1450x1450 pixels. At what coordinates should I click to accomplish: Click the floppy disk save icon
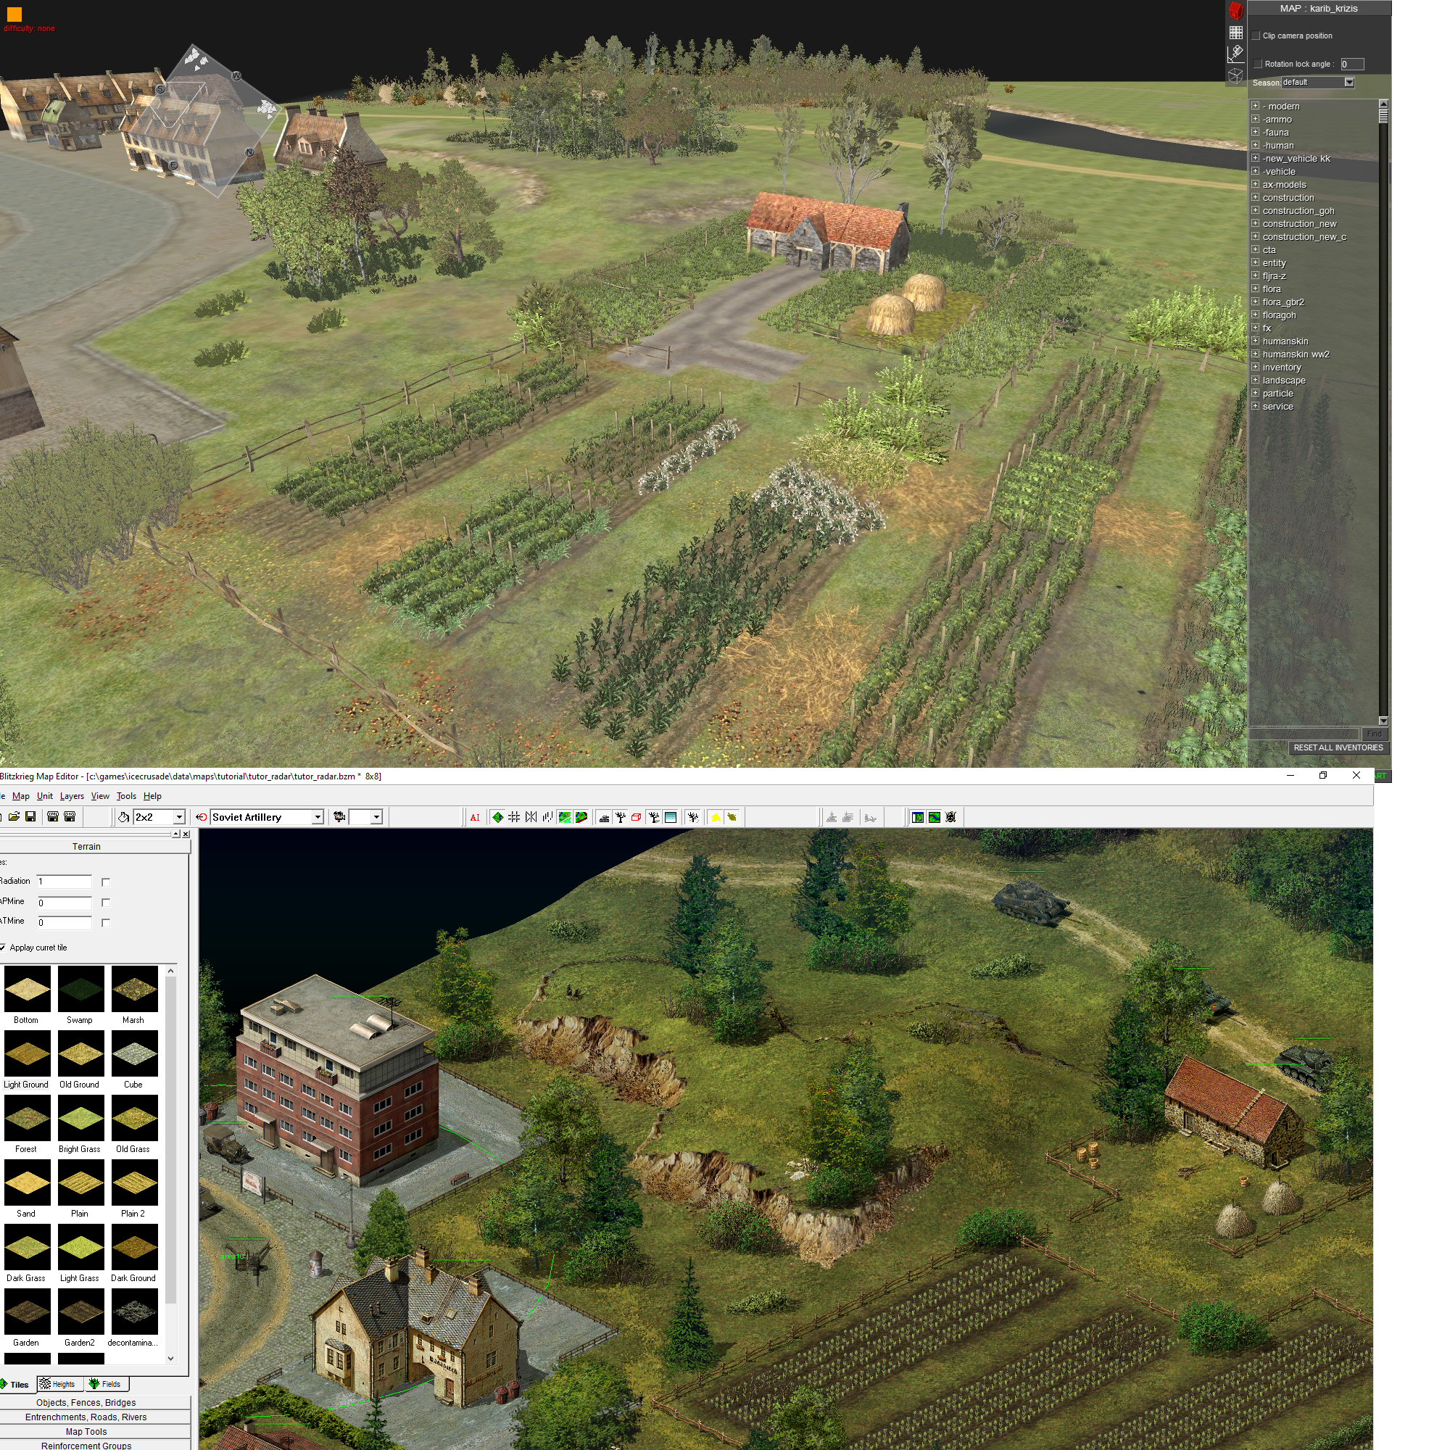(30, 816)
